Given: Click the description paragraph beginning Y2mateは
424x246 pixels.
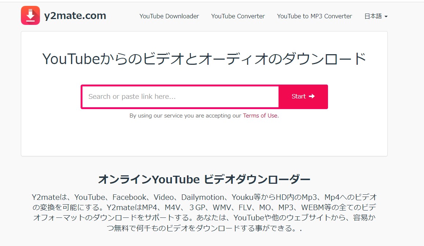Looking at the screenshot, I should click(204, 213).
